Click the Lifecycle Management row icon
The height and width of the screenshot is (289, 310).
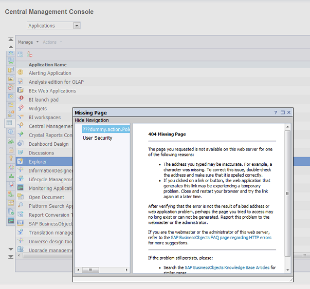pyautogui.click(x=21, y=179)
